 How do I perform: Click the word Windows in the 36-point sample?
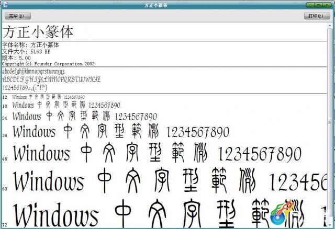click(34, 131)
